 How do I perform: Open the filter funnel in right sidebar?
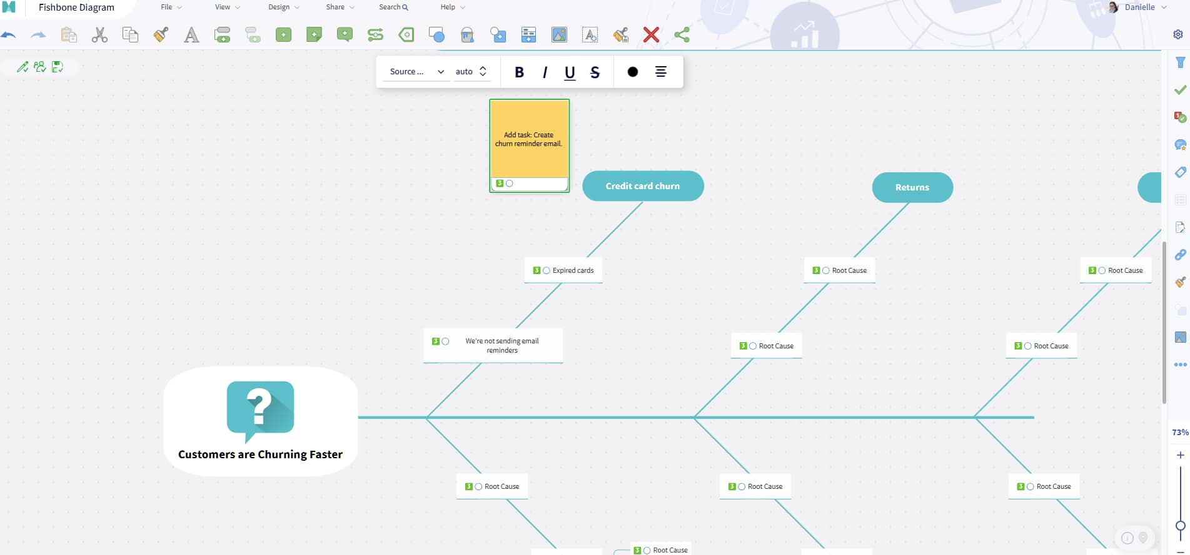pos(1180,62)
